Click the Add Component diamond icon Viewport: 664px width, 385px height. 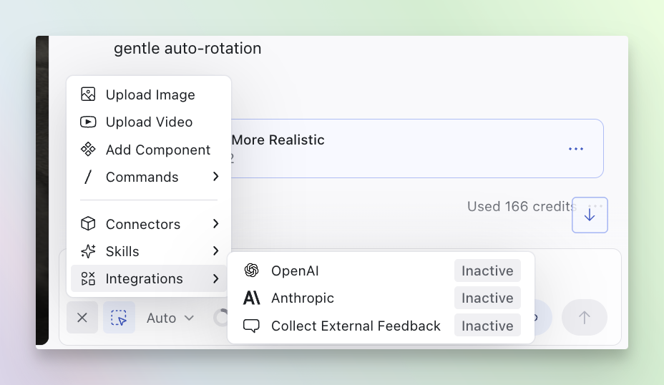pos(88,150)
